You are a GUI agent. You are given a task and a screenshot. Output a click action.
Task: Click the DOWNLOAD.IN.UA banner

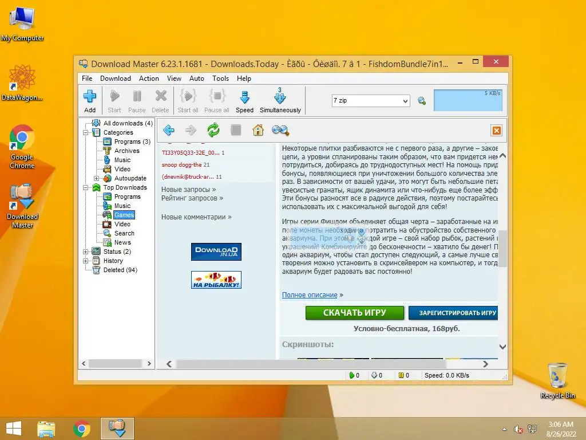coord(216,252)
